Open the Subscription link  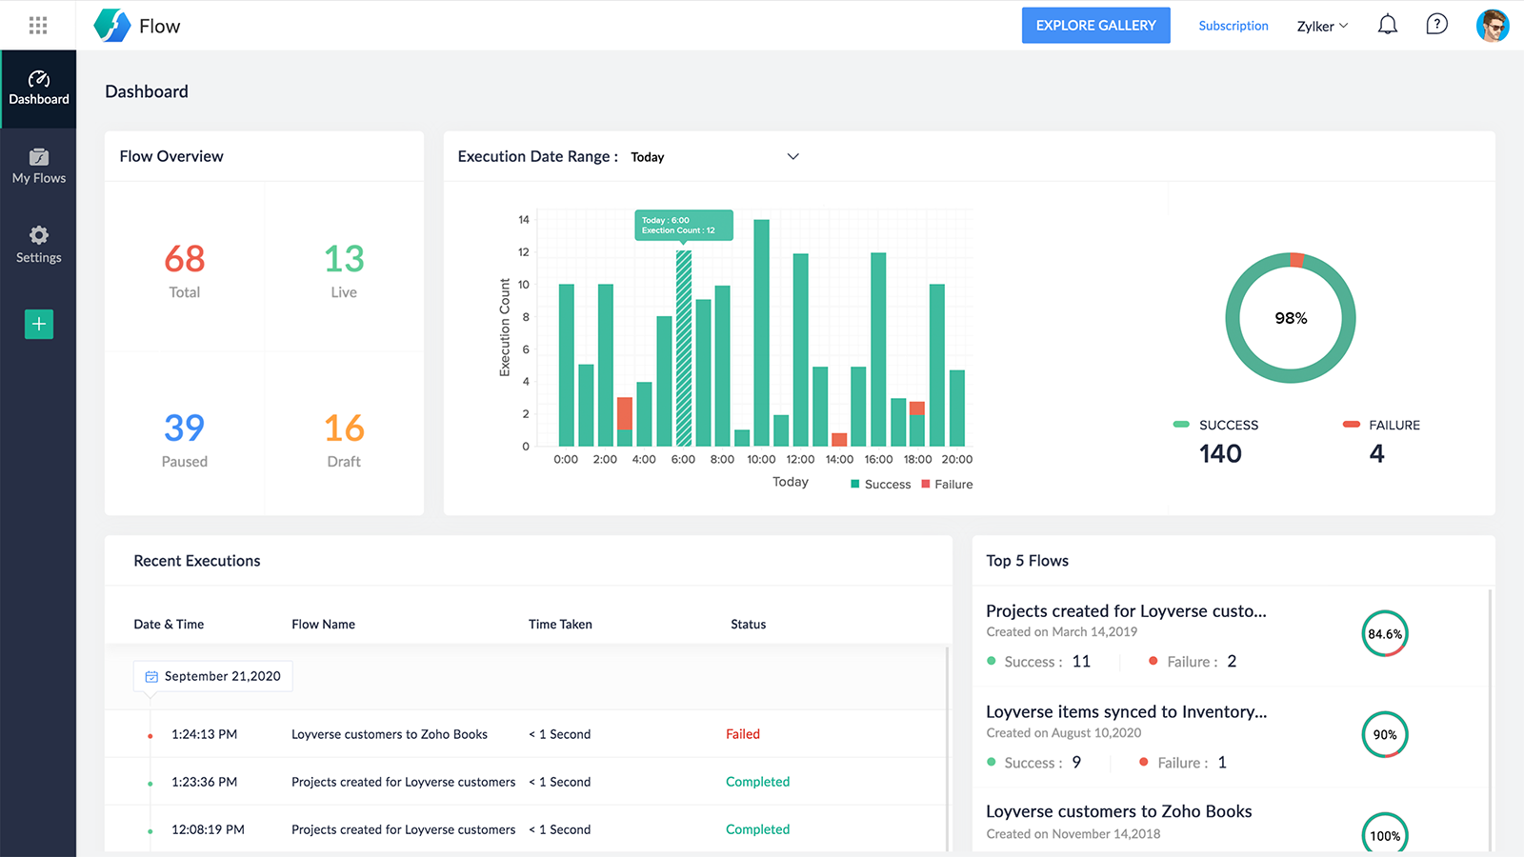(1233, 26)
